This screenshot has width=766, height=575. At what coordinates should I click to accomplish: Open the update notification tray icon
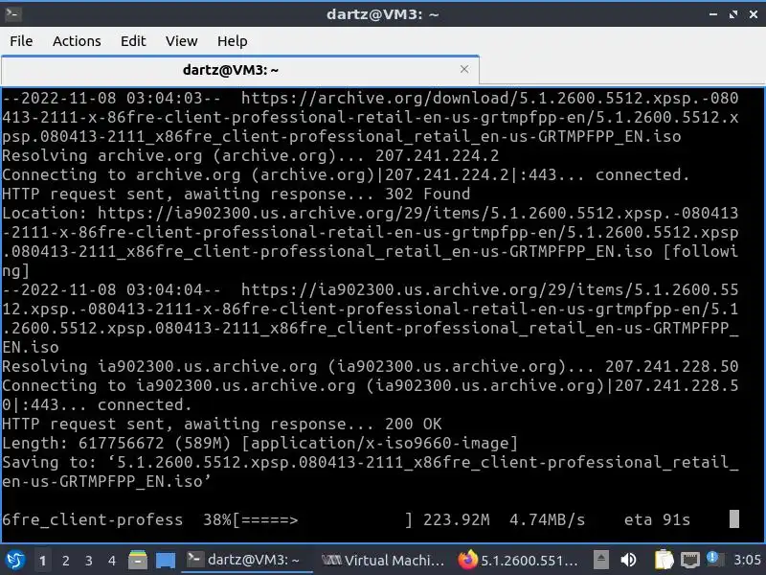point(712,558)
